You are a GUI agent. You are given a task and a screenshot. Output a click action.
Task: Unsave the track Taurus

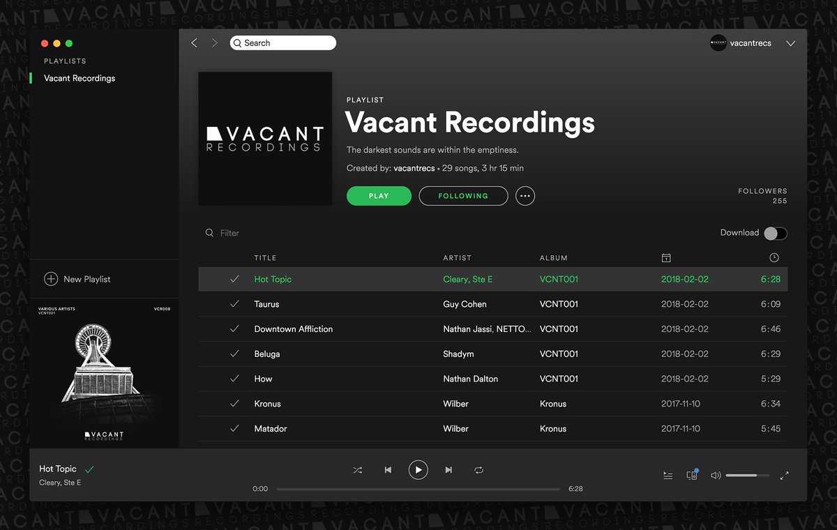236,303
